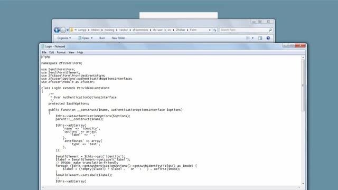Expand the arrow after zfc-user breadcrumb
338x190 pixels.
(x=165, y=30)
